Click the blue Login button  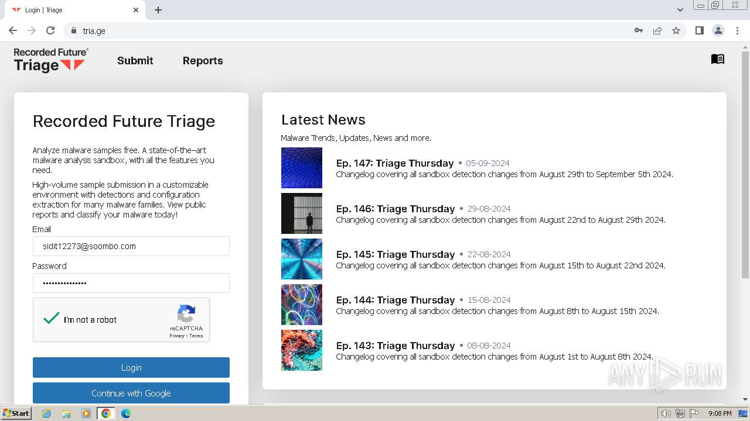(x=131, y=368)
